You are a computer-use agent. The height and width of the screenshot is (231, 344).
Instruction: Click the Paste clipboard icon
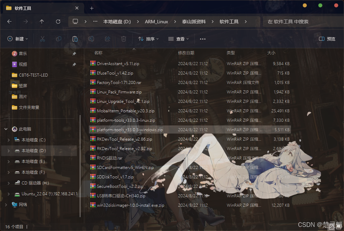tap(75, 39)
